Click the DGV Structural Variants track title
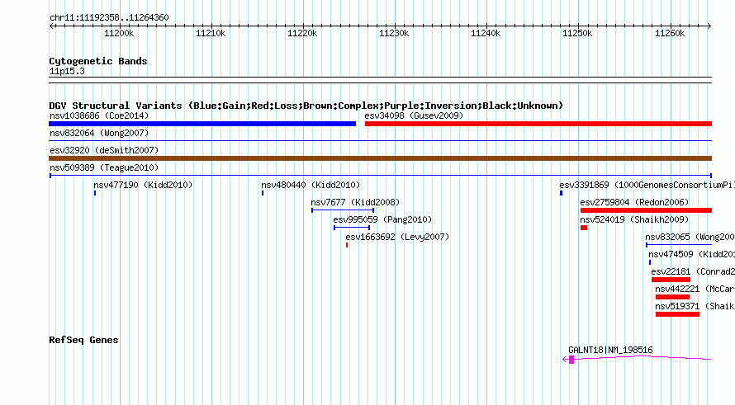Screen dimensions: 735x405 tap(306, 106)
